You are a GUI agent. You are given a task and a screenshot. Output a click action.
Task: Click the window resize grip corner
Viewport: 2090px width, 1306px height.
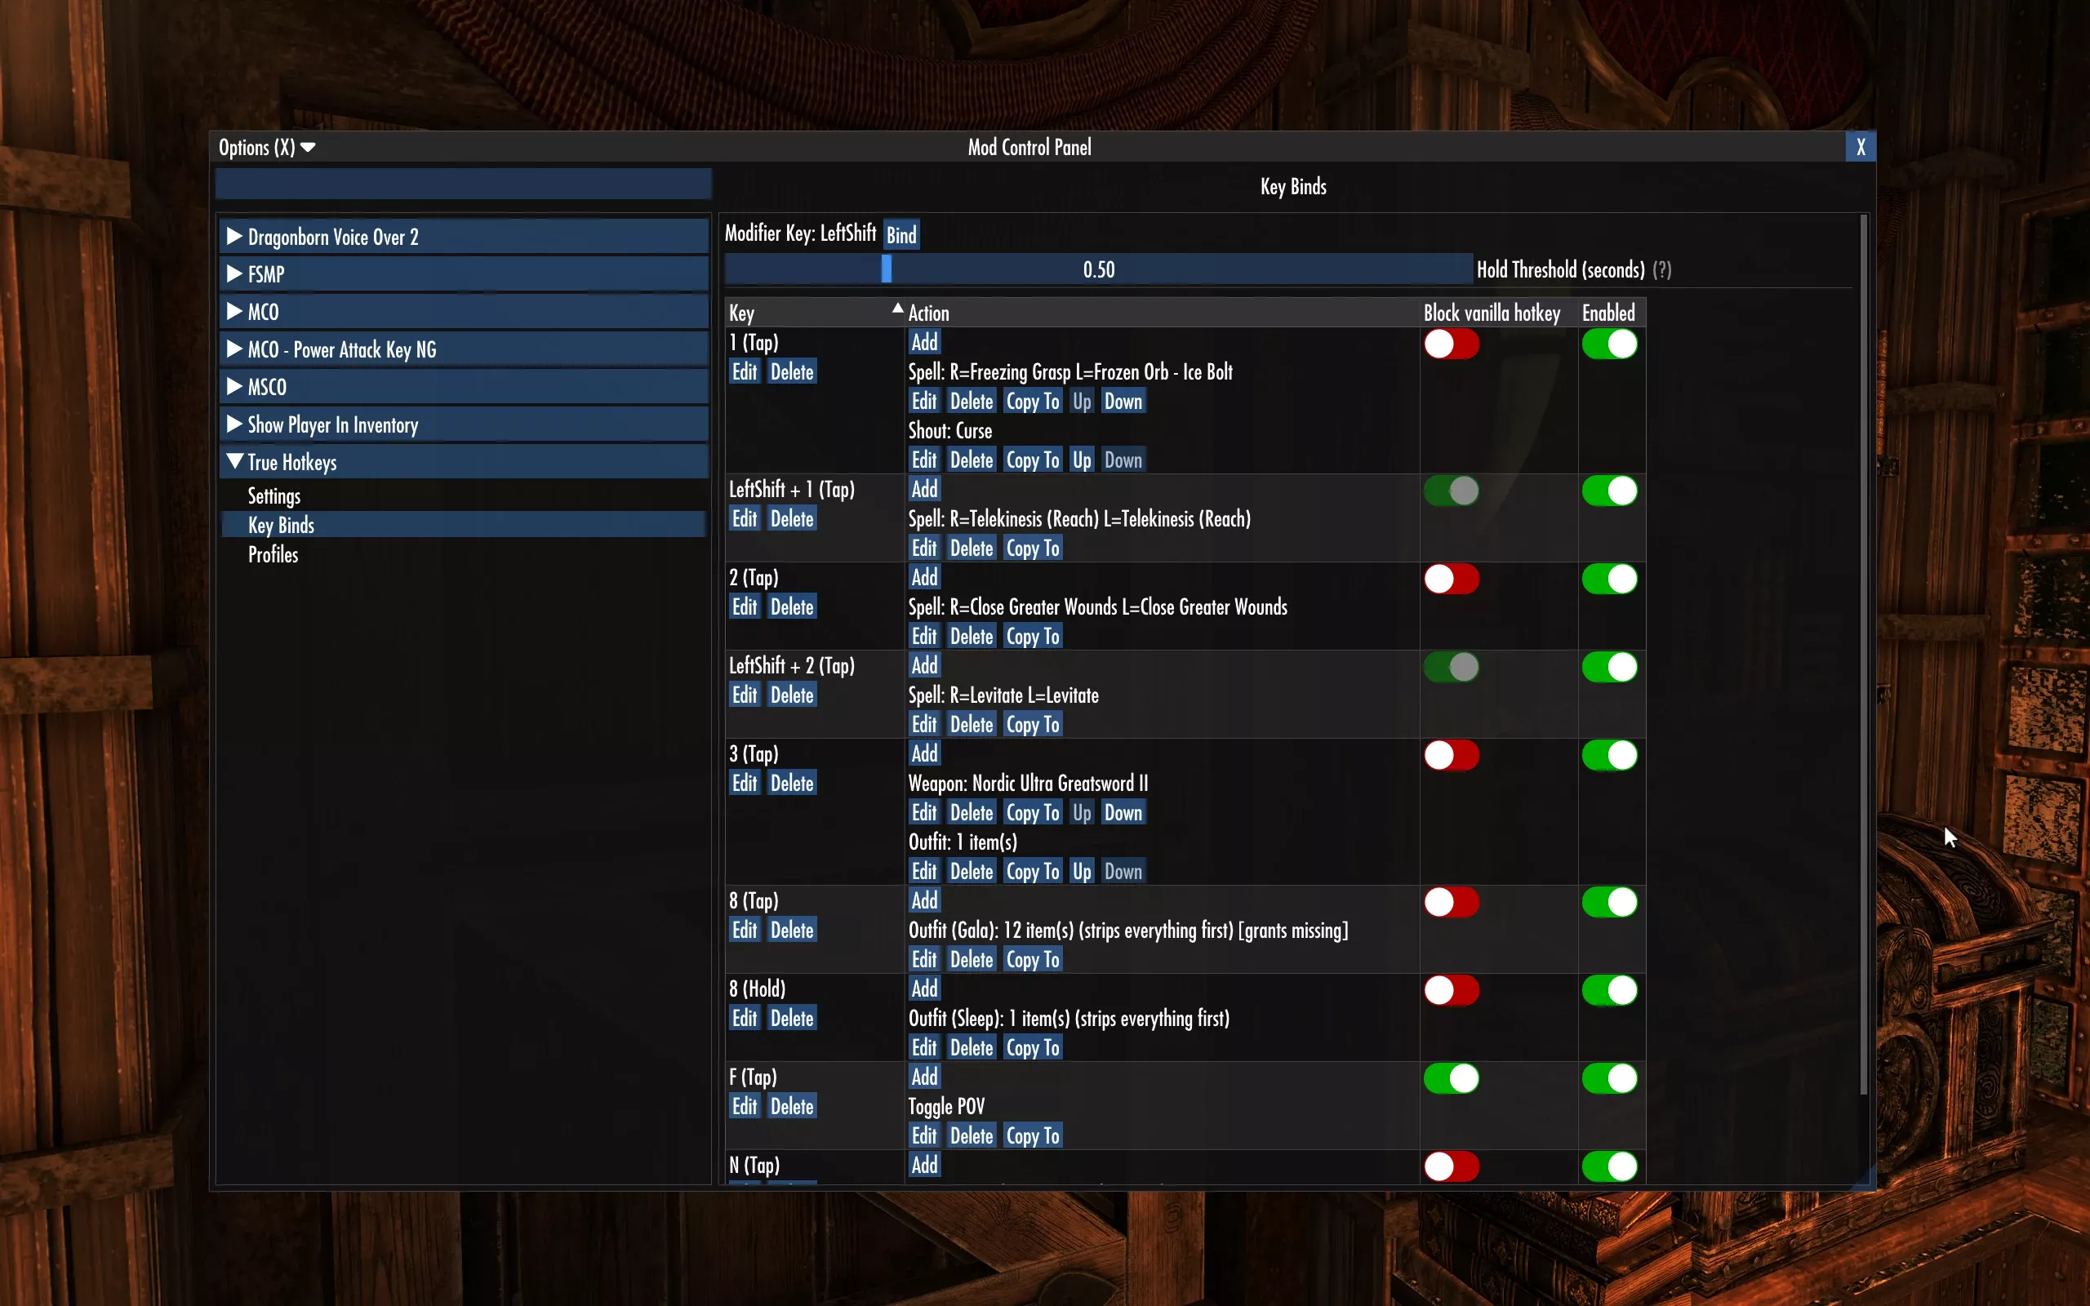[x=1865, y=1178]
